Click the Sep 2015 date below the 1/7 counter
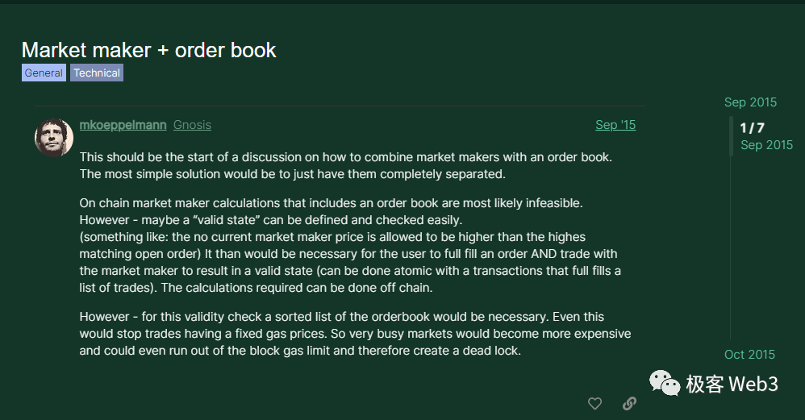The height and width of the screenshot is (420, 805). coord(766,145)
